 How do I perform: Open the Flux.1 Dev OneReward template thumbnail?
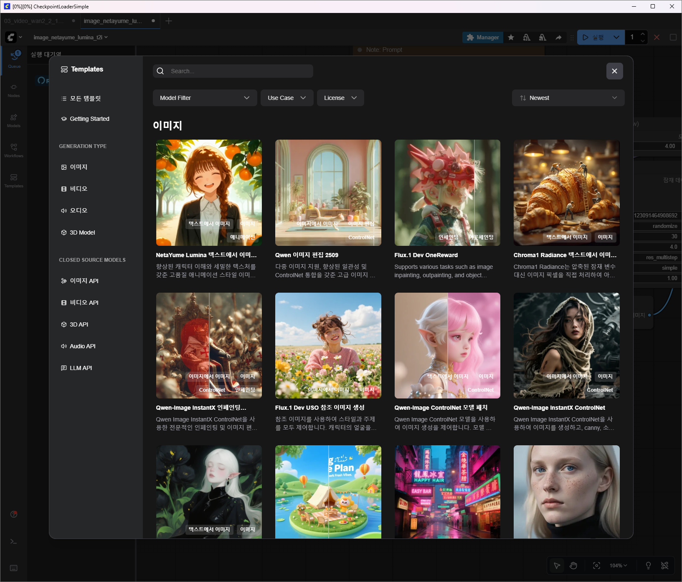click(x=447, y=193)
